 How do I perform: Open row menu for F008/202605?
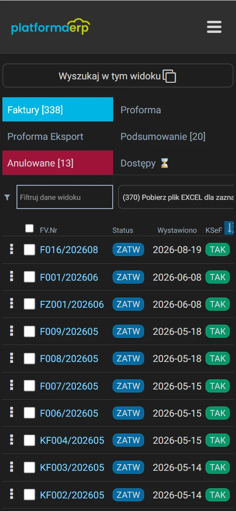click(12, 358)
